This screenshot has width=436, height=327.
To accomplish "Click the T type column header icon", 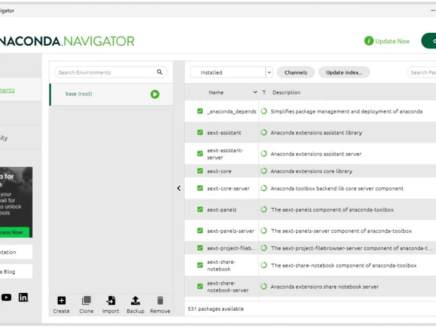I will (x=264, y=92).
